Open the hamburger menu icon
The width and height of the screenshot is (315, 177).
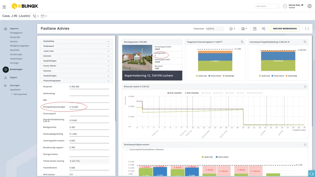click(x=4, y=6)
